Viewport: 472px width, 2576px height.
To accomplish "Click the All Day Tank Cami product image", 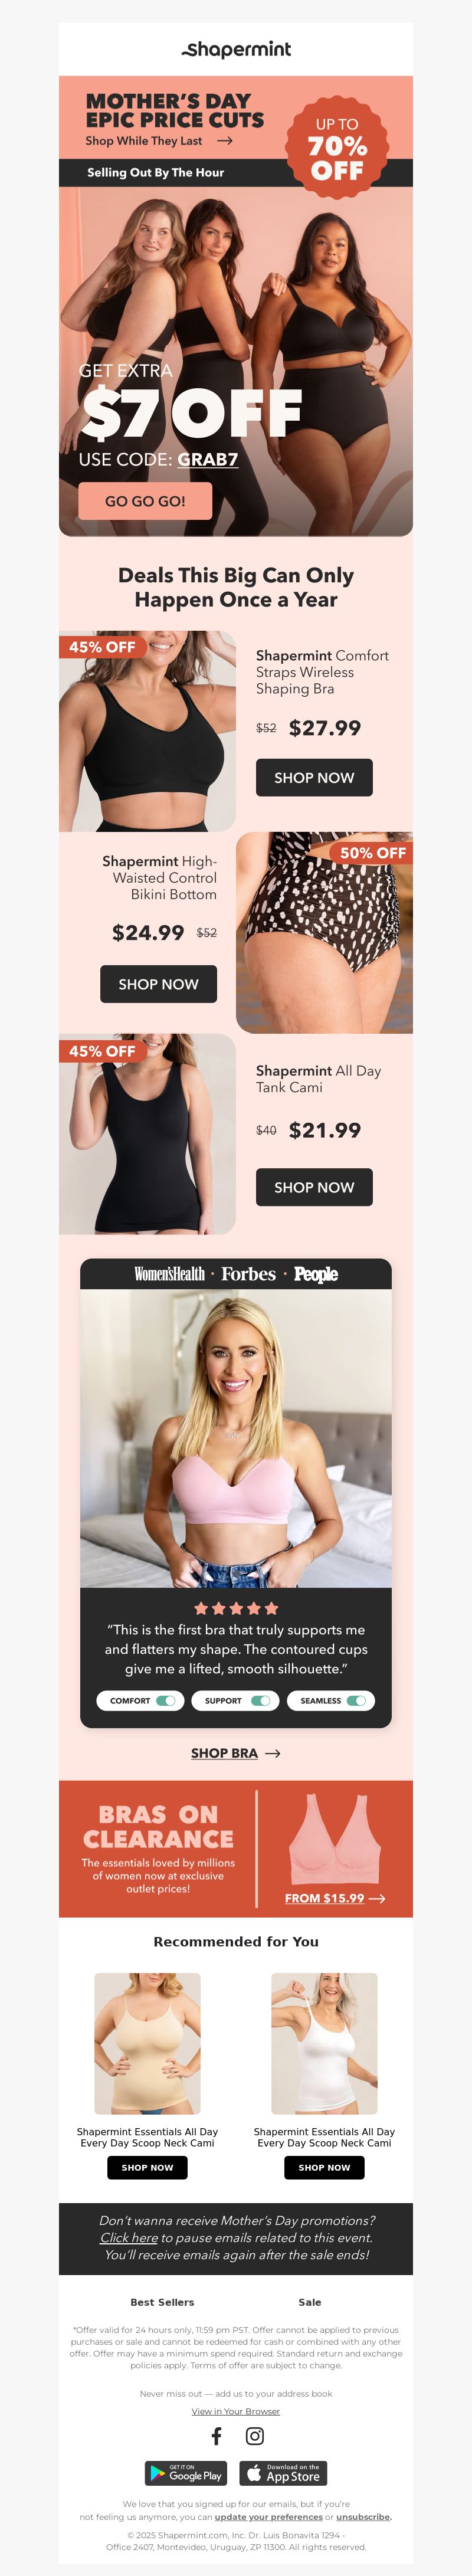I will pyautogui.click(x=147, y=1134).
